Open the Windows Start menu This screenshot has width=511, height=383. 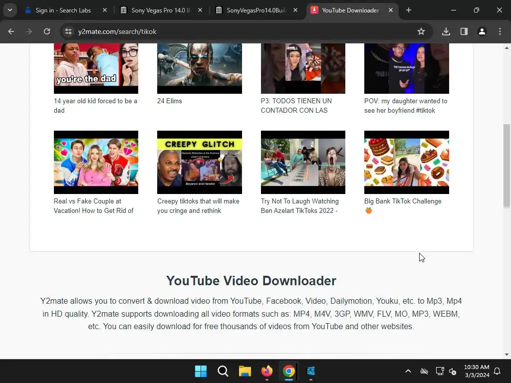click(x=201, y=371)
